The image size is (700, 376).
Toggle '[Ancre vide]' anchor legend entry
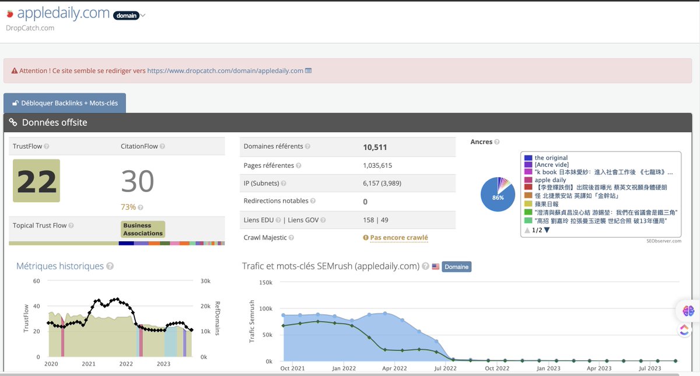(x=547, y=166)
